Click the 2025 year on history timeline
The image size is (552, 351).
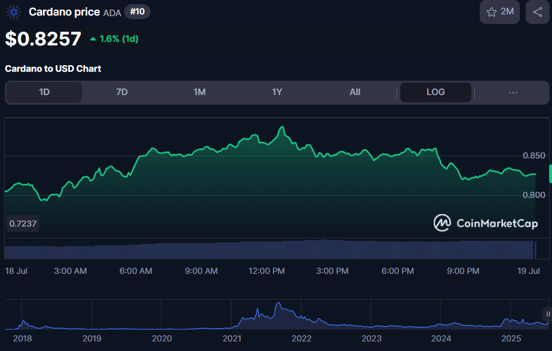click(x=511, y=338)
